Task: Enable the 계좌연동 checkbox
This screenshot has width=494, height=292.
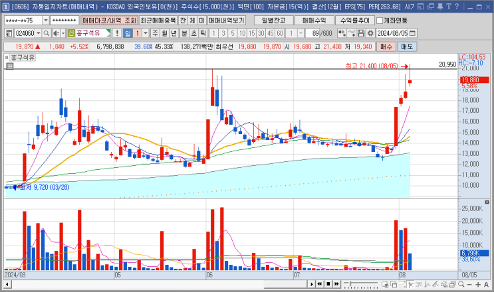Action: tap(380, 21)
